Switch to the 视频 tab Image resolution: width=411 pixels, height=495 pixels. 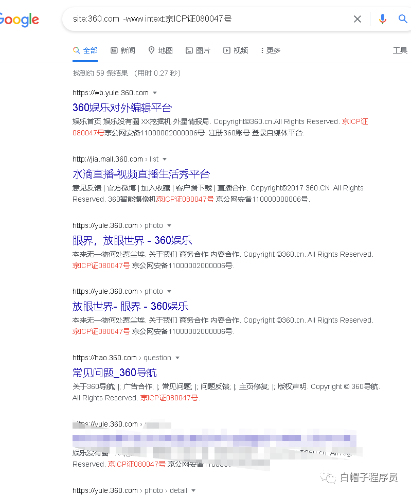(236, 50)
